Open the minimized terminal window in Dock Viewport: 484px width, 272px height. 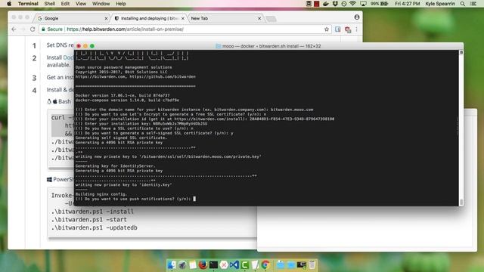coord(302,264)
